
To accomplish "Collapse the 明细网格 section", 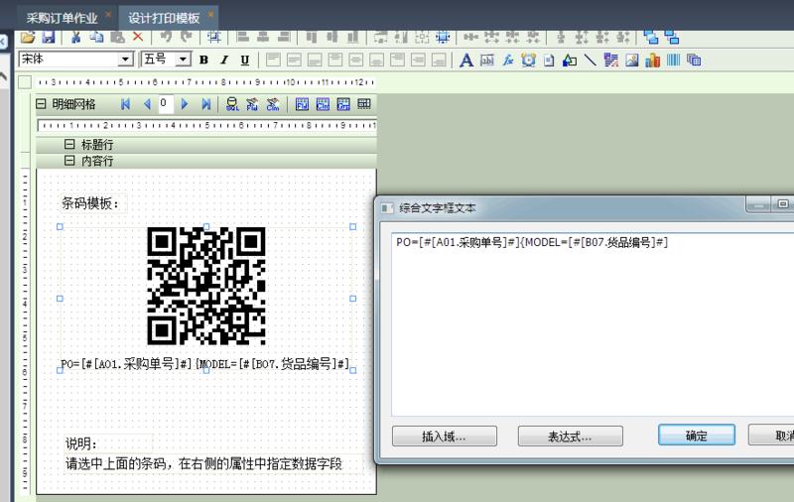I will tap(41, 104).
